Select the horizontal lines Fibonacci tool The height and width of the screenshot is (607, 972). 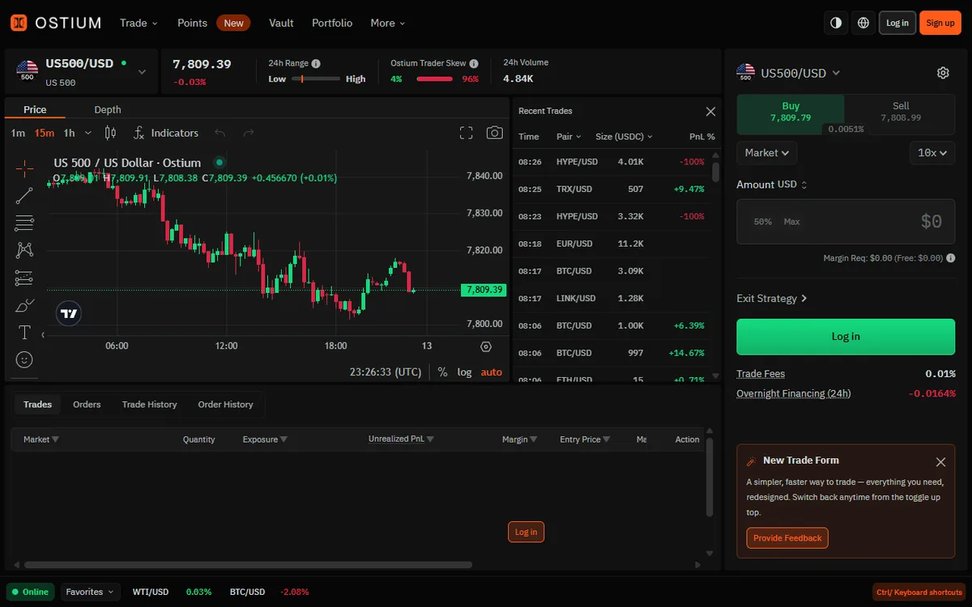(x=24, y=223)
